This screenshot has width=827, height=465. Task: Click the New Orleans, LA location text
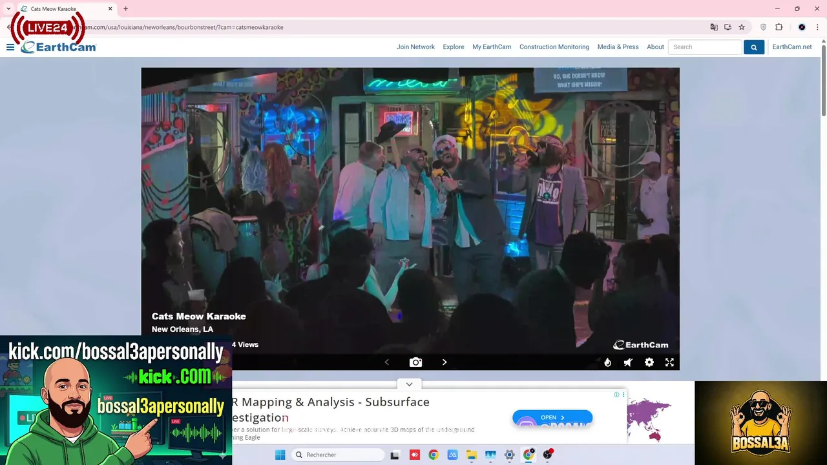[x=182, y=329]
